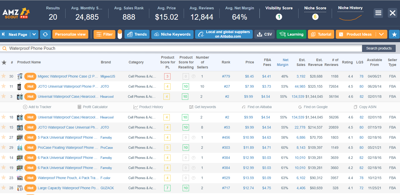Click rank #779 for Migeec
Viewport: 400px width, 195px height.
pos(226,76)
